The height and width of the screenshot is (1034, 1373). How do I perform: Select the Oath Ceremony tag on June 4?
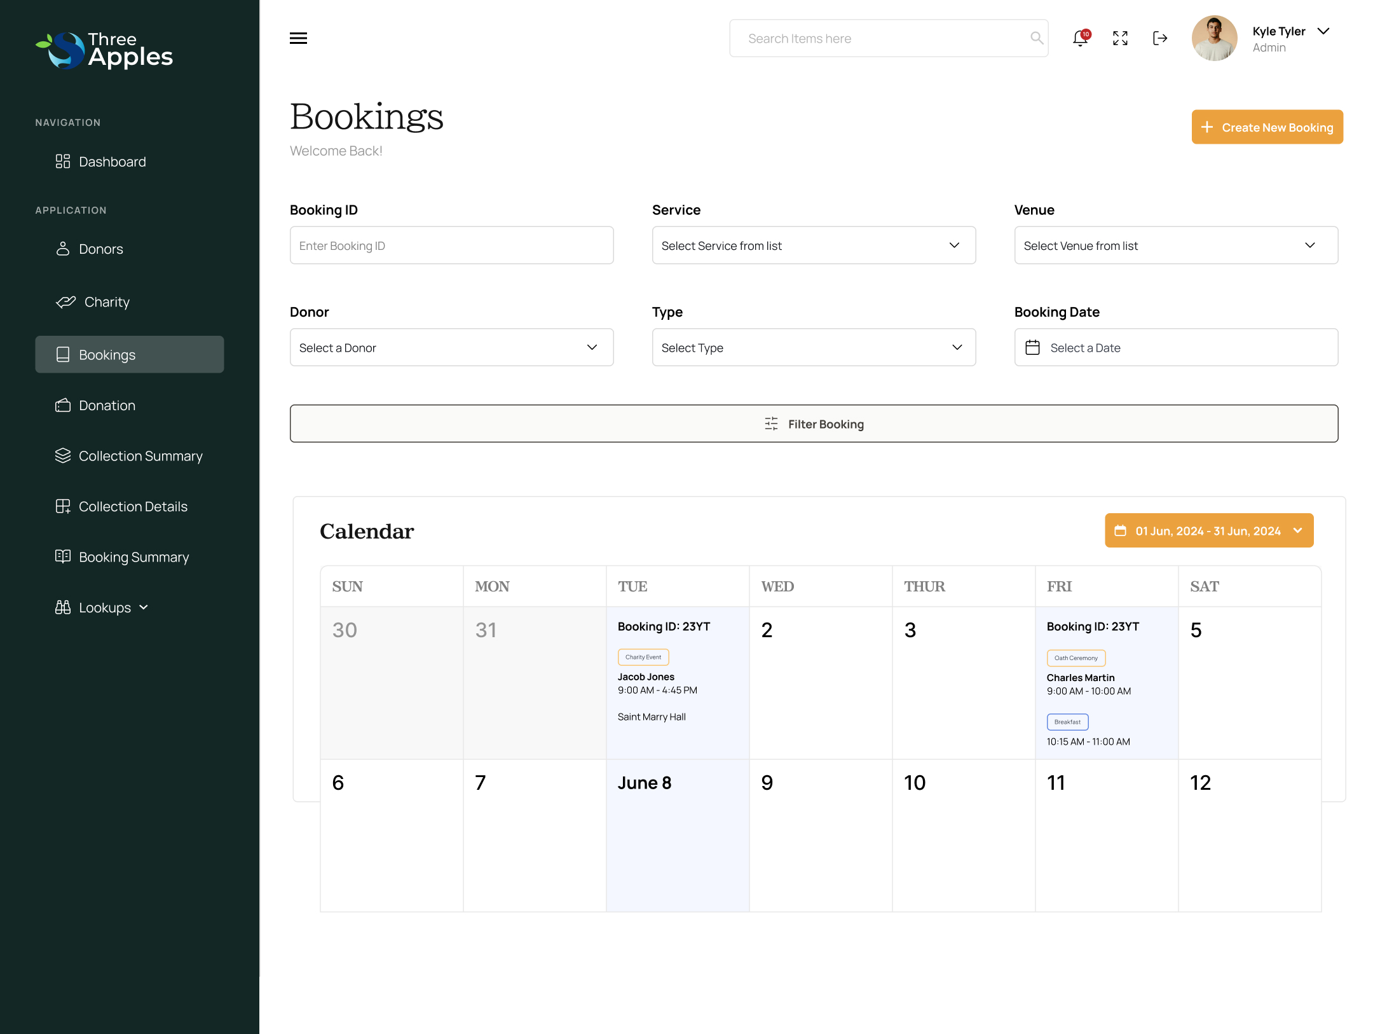pyautogui.click(x=1076, y=658)
